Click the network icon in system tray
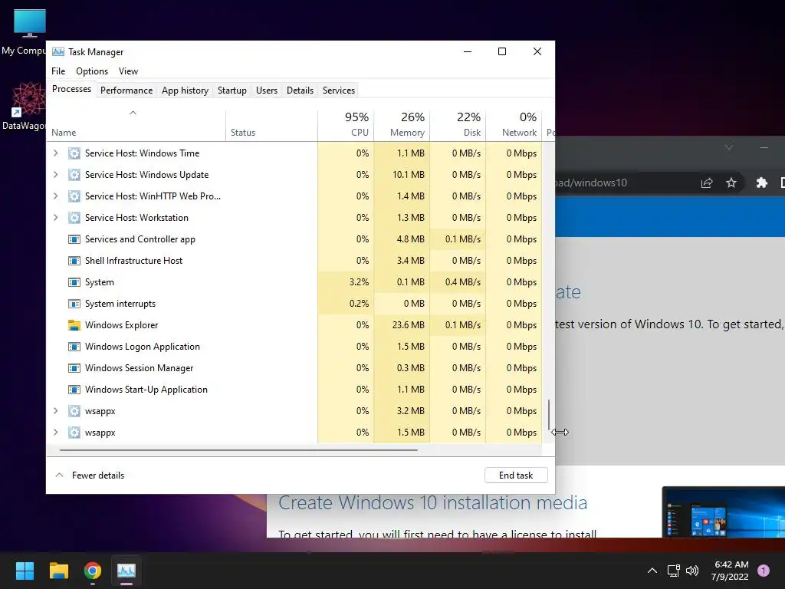This screenshot has height=589, width=785. (673, 571)
